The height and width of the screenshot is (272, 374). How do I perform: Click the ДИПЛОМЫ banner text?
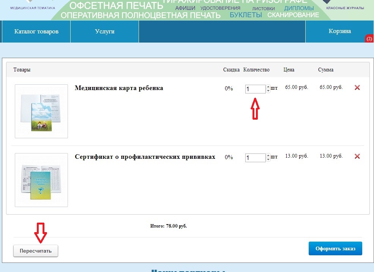[x=299, y=8]
